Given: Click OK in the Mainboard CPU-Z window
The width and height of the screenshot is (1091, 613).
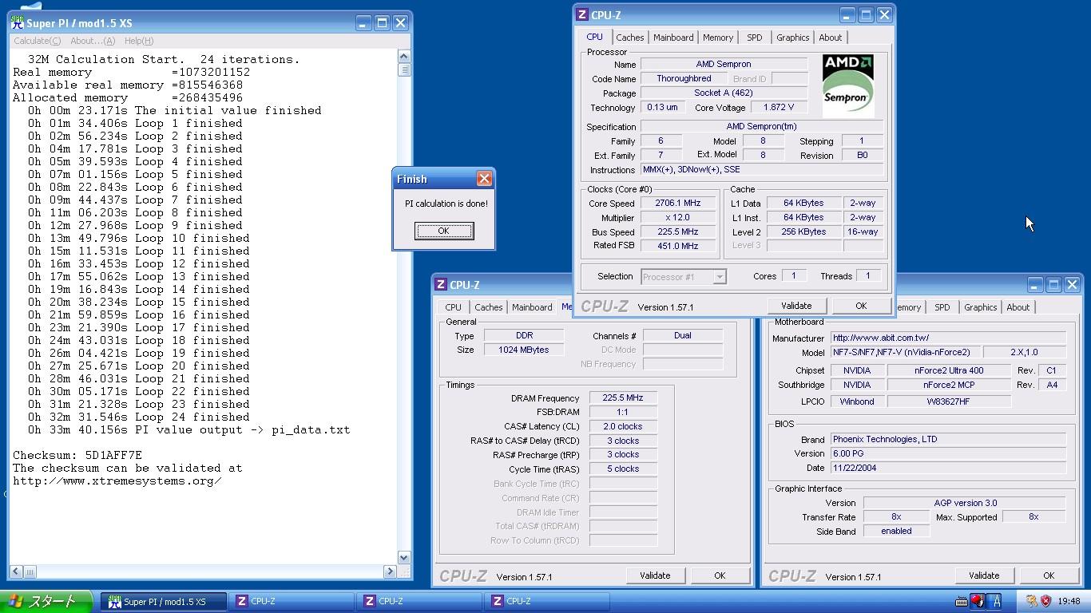Looking at the screenshot, I should (1049, 575).
